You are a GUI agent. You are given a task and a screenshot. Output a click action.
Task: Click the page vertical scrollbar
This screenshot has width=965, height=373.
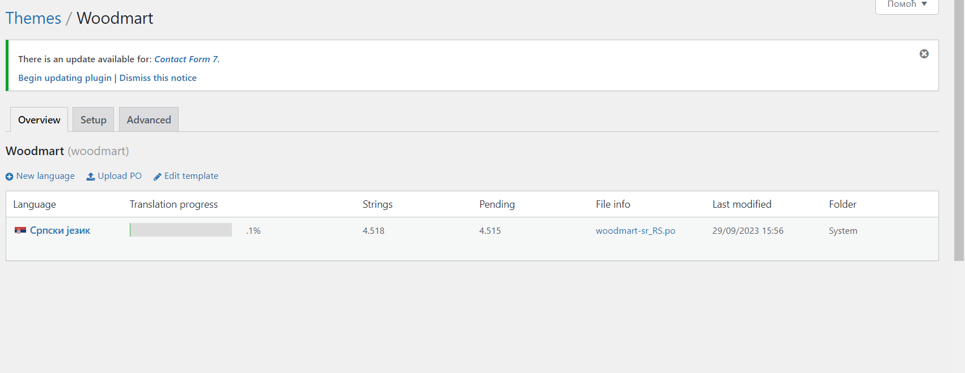[x=959, y=130]
